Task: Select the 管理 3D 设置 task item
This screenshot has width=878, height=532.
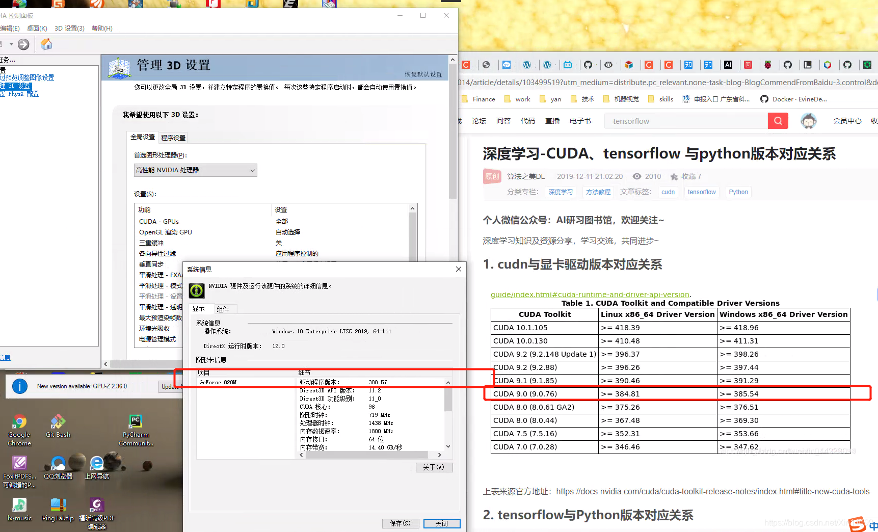Action: (x=16, y=86)
